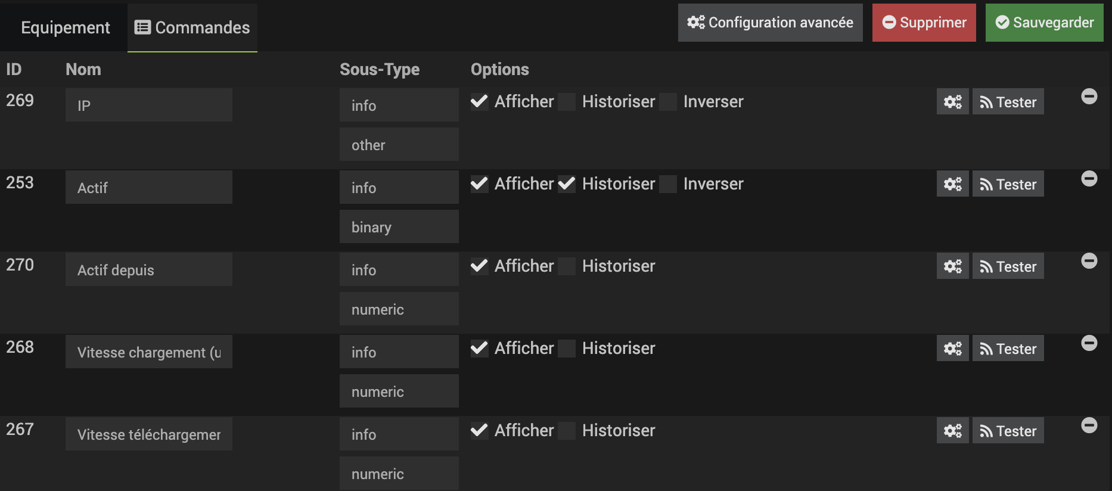Open the 'other' sous-type dropdown for IP
Viewport: 1112px width, 491px height.
[x=399, y=145]
